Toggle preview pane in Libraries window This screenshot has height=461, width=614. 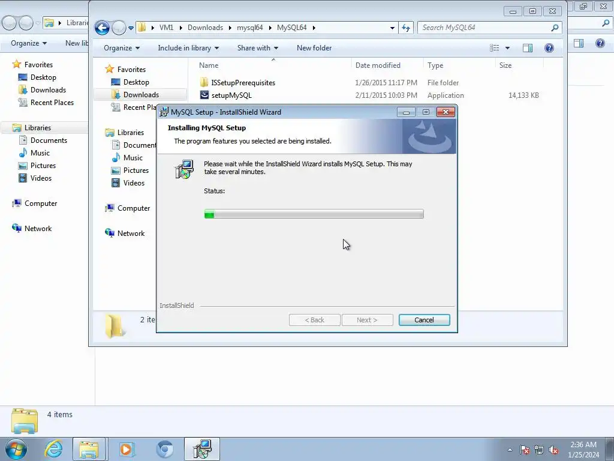[x=579, y=43]
